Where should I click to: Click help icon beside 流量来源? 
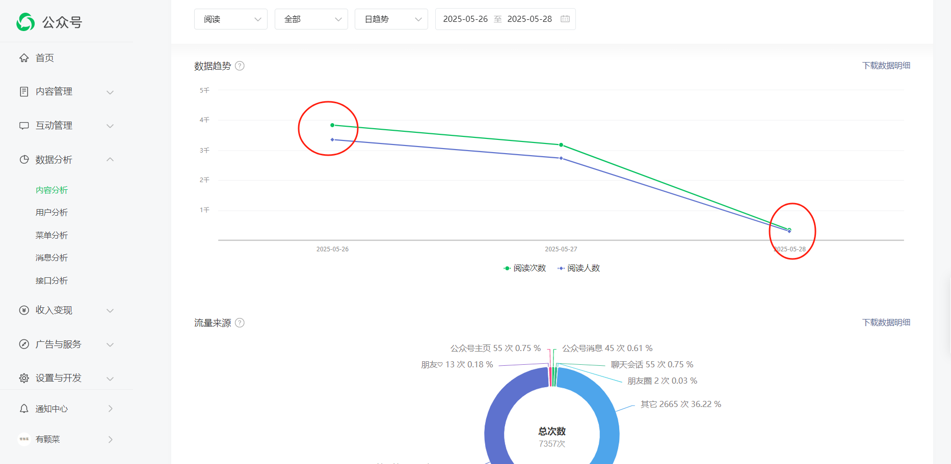240,323
